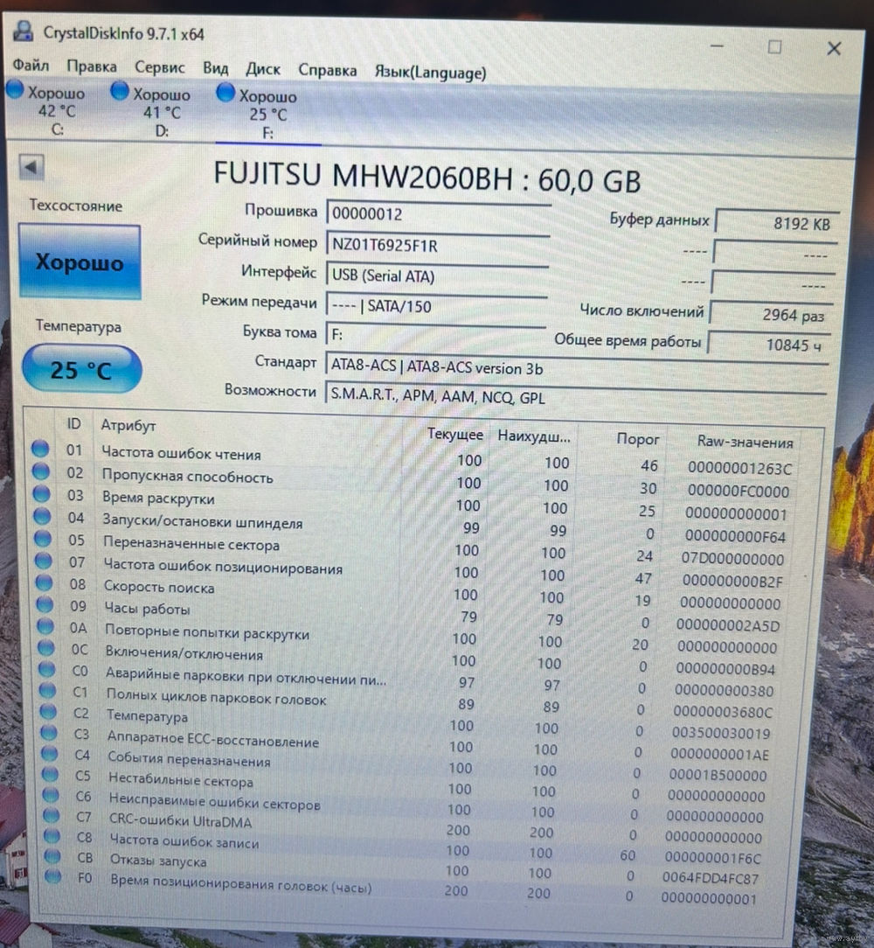Click status dot for Включения/отключения row

tap(46, 647)
